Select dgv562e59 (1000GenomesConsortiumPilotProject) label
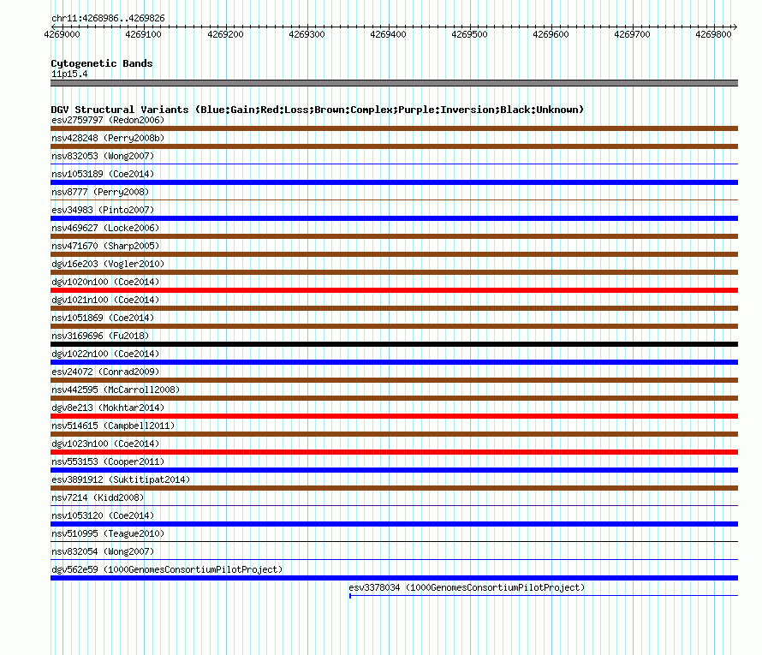Image resolution: width=762 pixels, height=655 pixels. point(167,569)
